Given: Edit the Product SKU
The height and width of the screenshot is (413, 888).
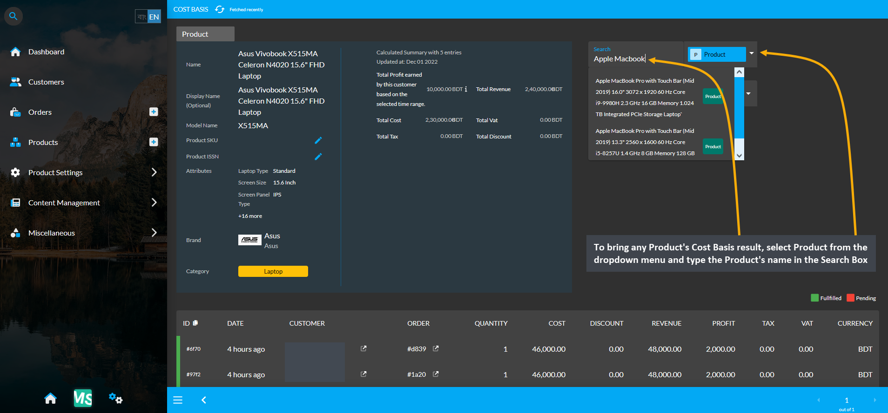Looking at the screenshot, I should point(318,140).
